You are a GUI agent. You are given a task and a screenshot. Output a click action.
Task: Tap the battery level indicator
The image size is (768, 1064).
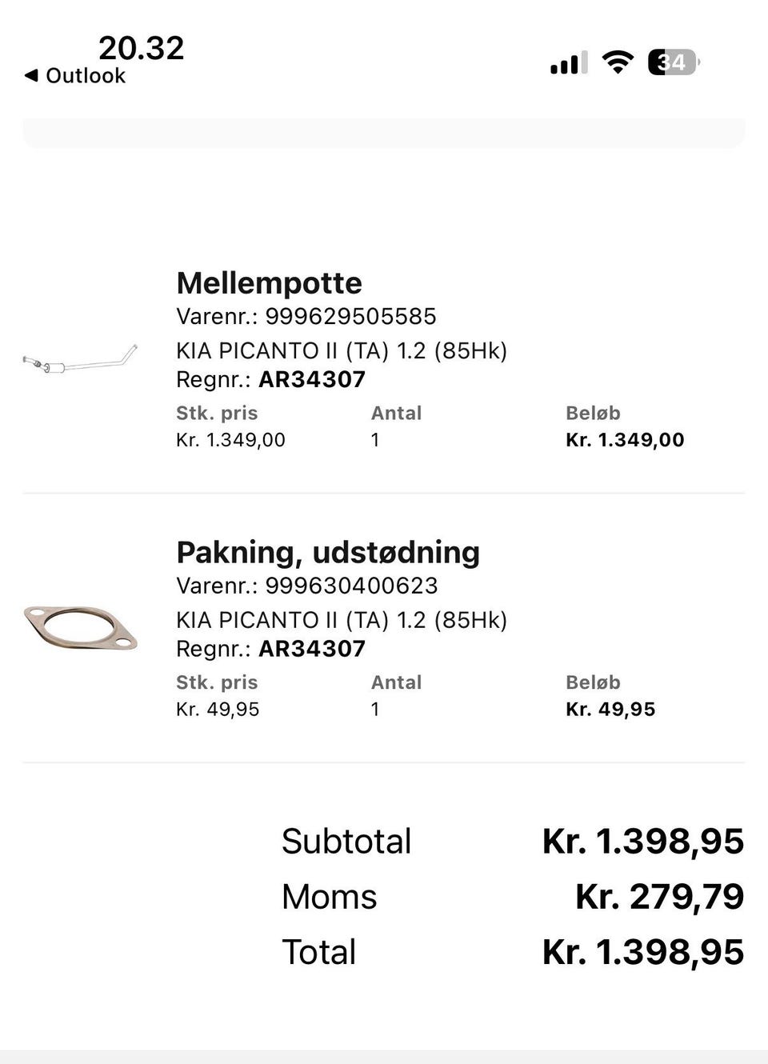[x=673, y=62]
